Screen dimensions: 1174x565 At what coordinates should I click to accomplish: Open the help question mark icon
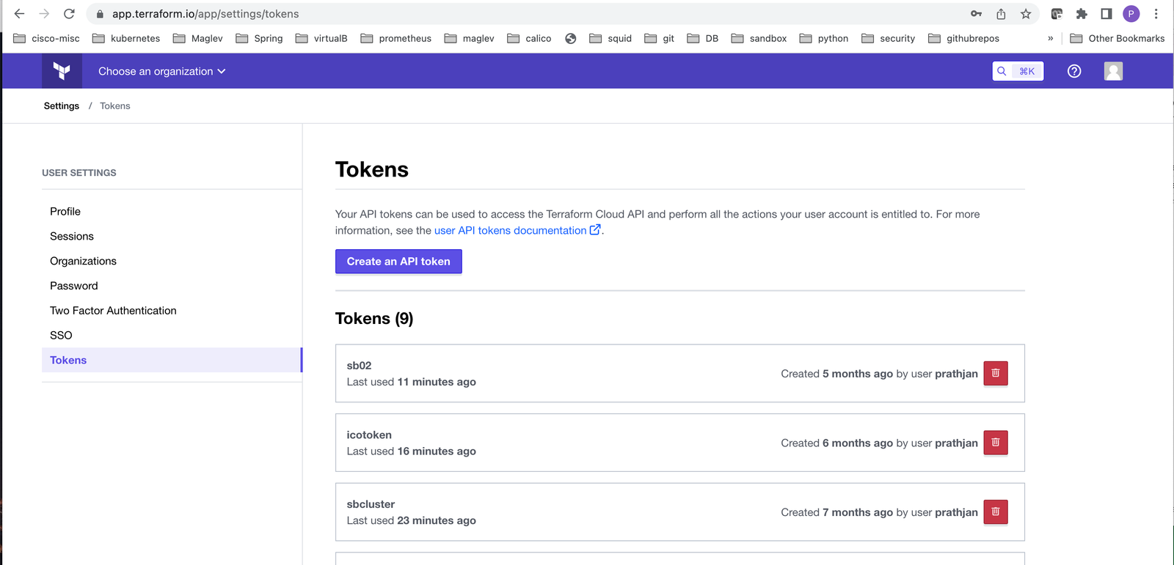1074,71
